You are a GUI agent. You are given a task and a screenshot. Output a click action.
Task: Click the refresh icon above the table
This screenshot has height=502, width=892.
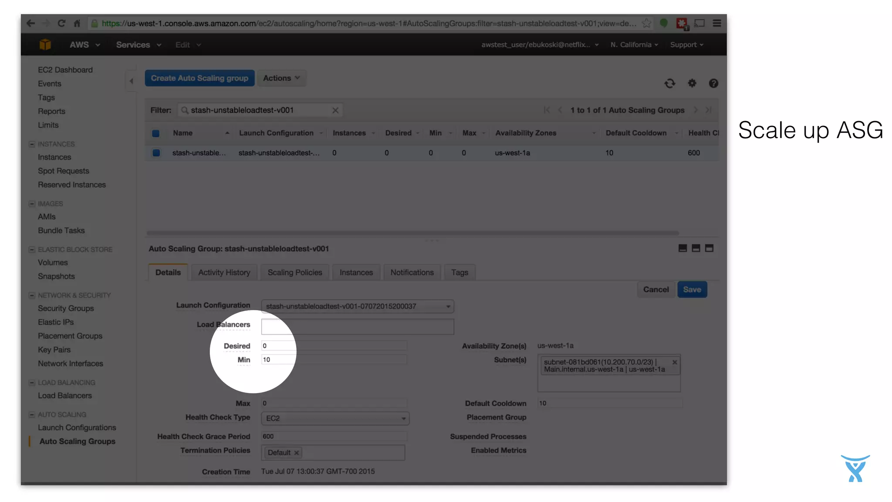click(x=669, y=83)
